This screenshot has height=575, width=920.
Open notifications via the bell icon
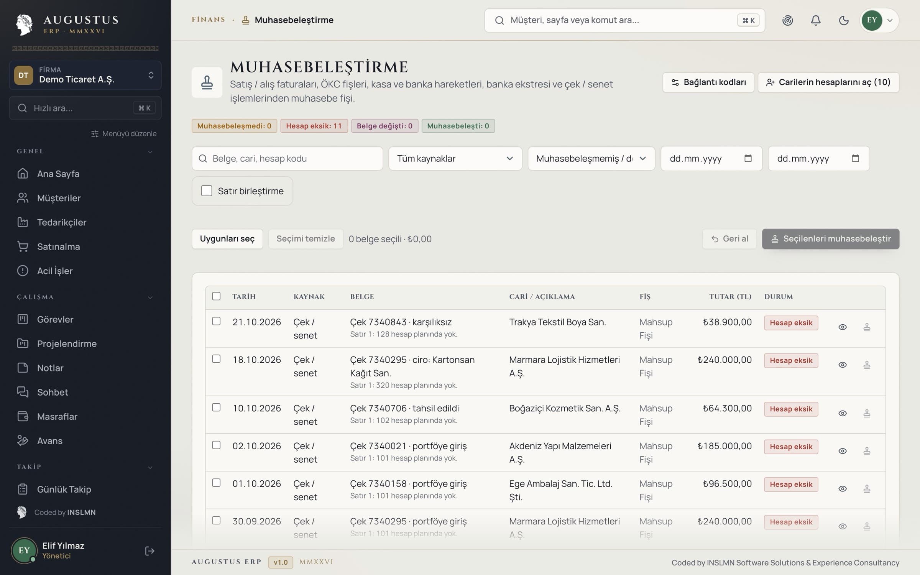[x=816, y=20]
